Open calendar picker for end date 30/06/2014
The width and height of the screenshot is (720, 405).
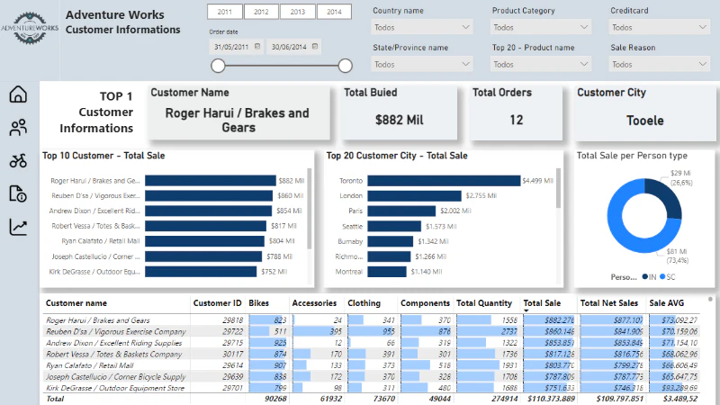point(315,47)
